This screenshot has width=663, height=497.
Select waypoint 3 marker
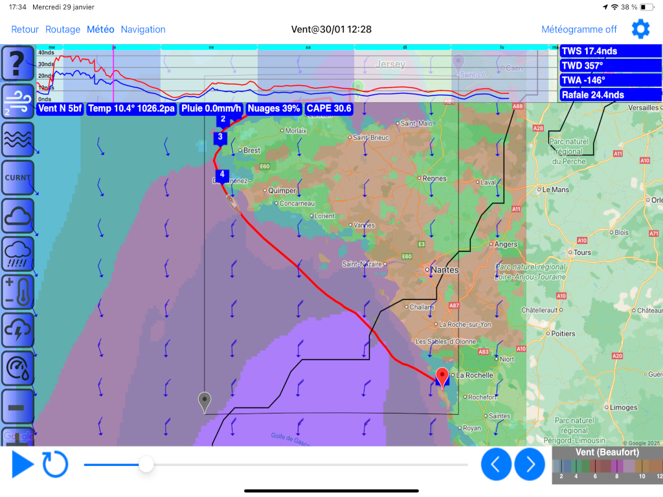(220, 137)
